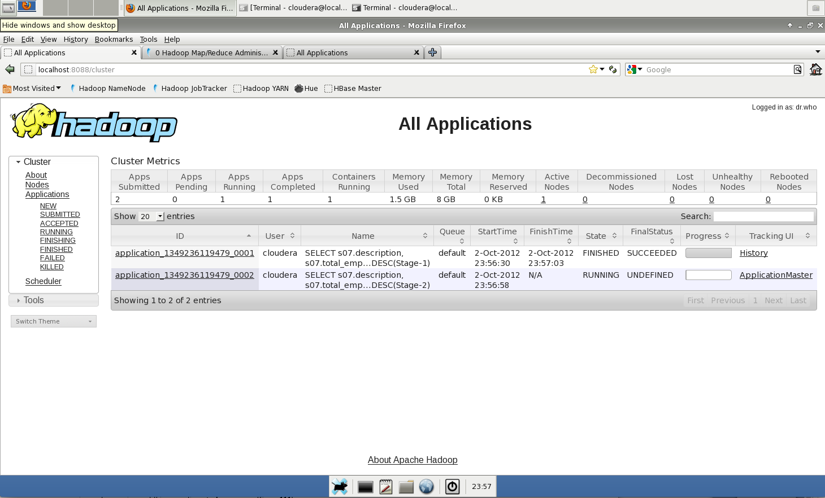Open the Switch Theme dropdown
This screenshot has width=825, height=498.
coord(54,321)
